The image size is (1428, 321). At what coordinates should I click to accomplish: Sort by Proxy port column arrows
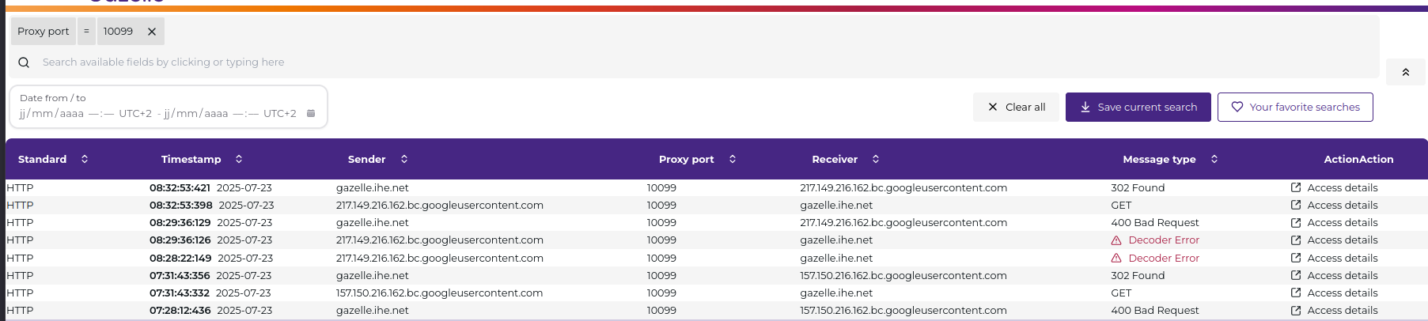733,159
